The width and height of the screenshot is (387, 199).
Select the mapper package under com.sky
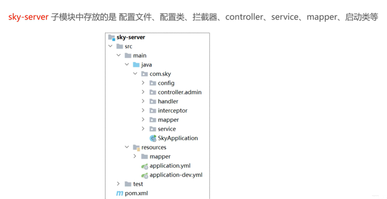[168, 120]
